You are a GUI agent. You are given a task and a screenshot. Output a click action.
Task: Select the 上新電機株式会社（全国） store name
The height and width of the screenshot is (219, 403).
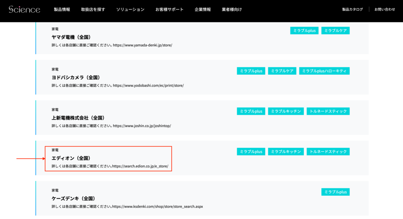click(x=78, y=118)
